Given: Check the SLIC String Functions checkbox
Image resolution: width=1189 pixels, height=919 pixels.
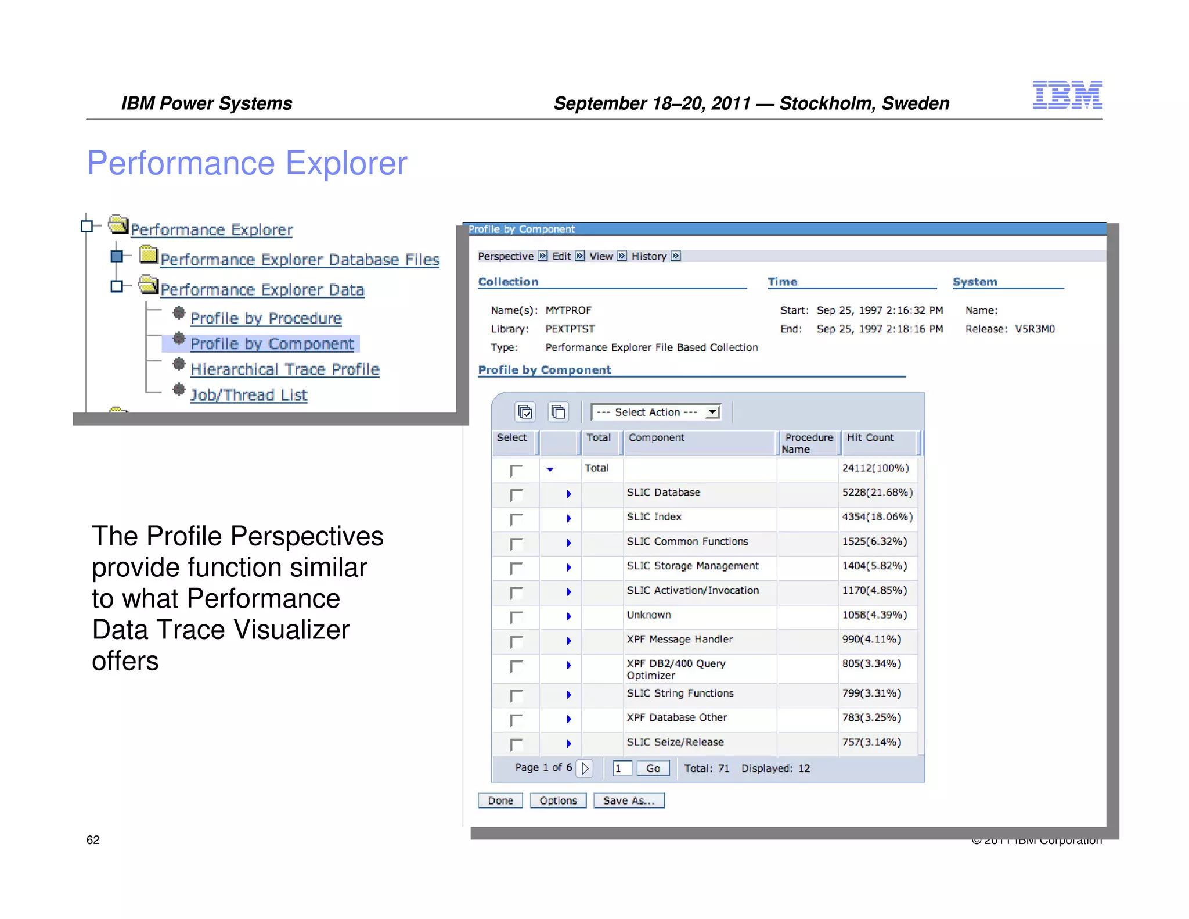Looking at the screenshot, I should pos(516,695).
